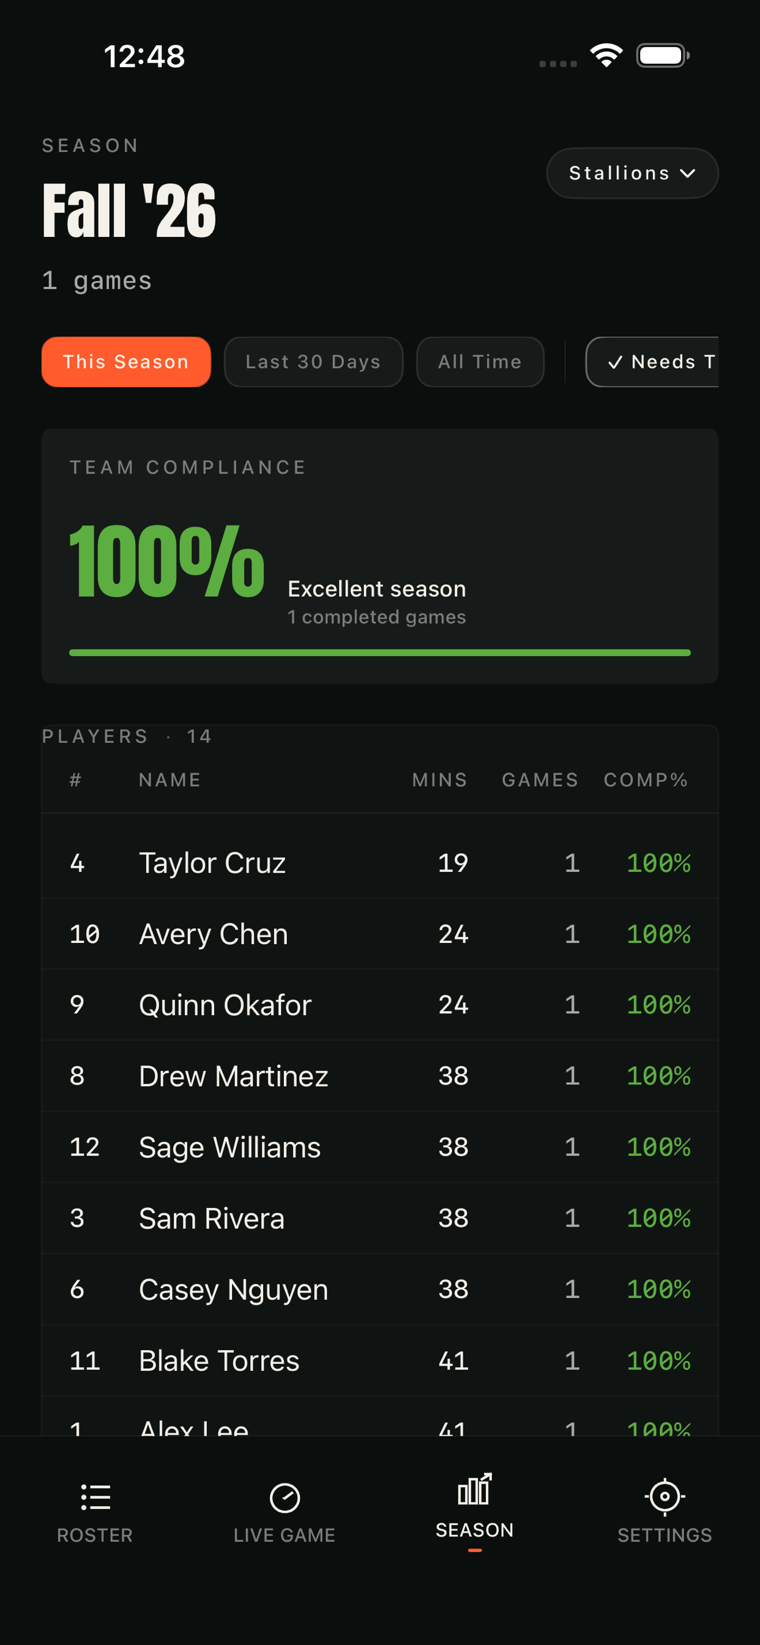The height and width of the screenshot is (1645, 760).
Task: Expand the team chevron arrow
Action: click(x=688, y=173)
